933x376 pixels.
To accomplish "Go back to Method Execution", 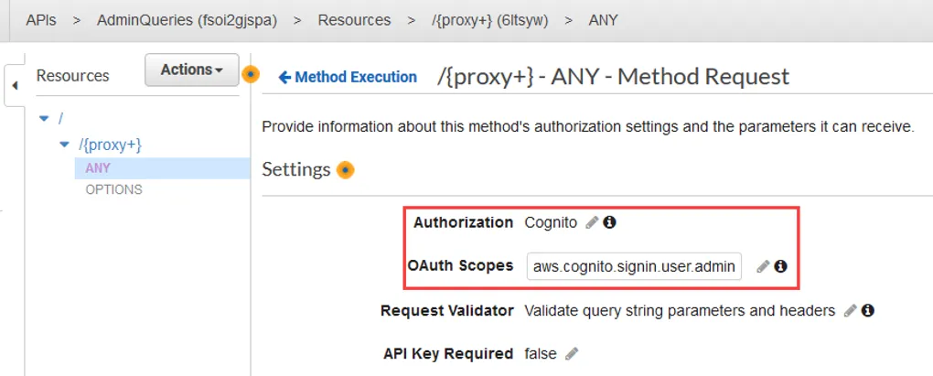I will tap(348, 78).
